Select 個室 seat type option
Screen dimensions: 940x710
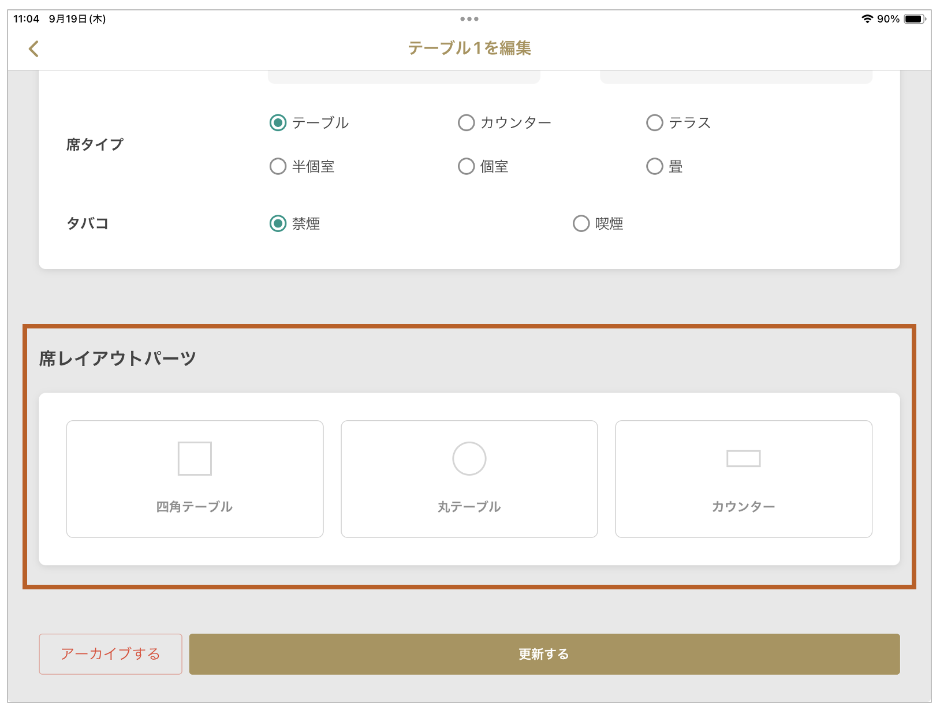click(467, 167)
